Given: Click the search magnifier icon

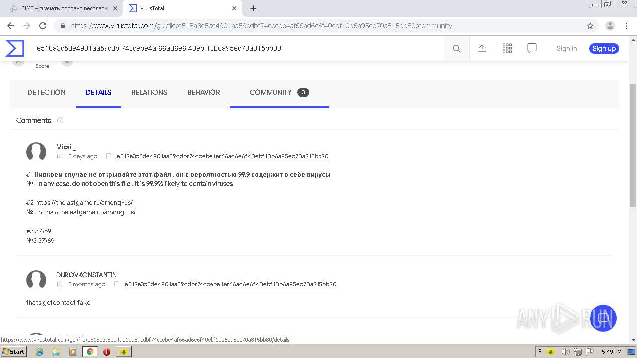Looking at the screenshot, I should [456, 48].
